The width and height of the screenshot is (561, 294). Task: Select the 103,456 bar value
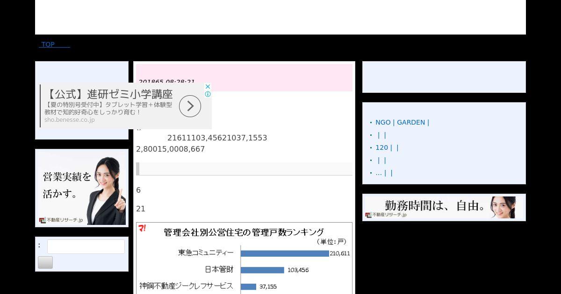click(298, 270)
